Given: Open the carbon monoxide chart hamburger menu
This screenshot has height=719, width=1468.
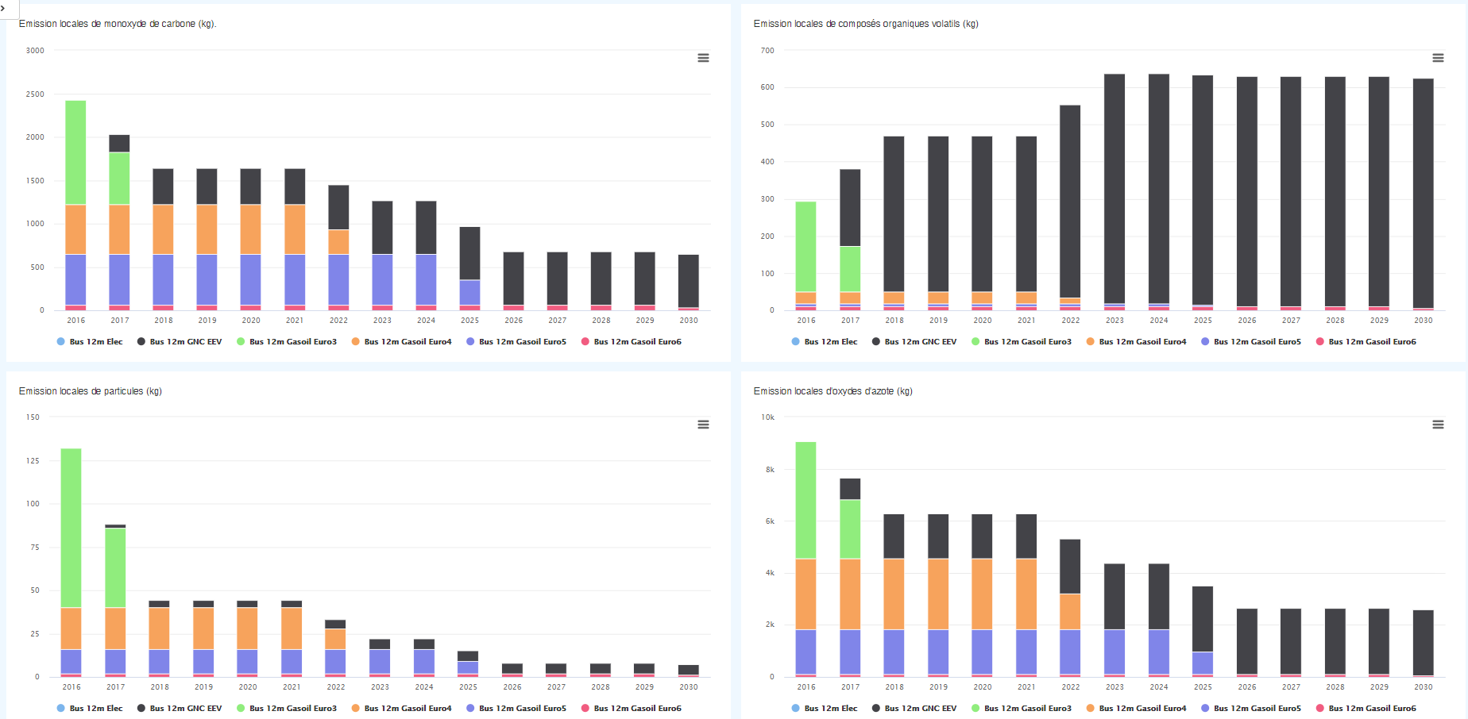Looking at the screenshot, I should [x=703, y=58].
